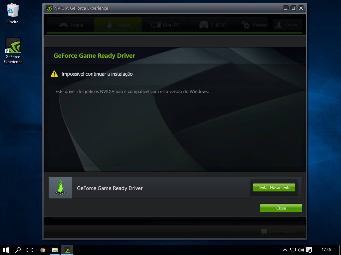
Task: Click the Tentar Novamente button
Action: tap(274, 188)
